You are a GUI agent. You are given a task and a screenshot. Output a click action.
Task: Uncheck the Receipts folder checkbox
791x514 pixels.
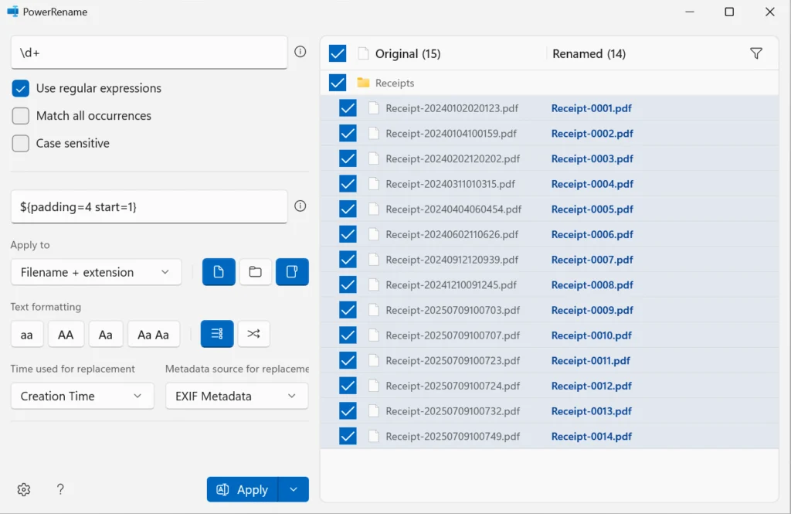coord(338,83)
